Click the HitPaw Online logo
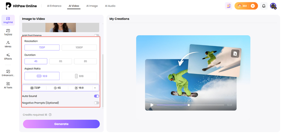Screen dimensions: 283x135 21,6
